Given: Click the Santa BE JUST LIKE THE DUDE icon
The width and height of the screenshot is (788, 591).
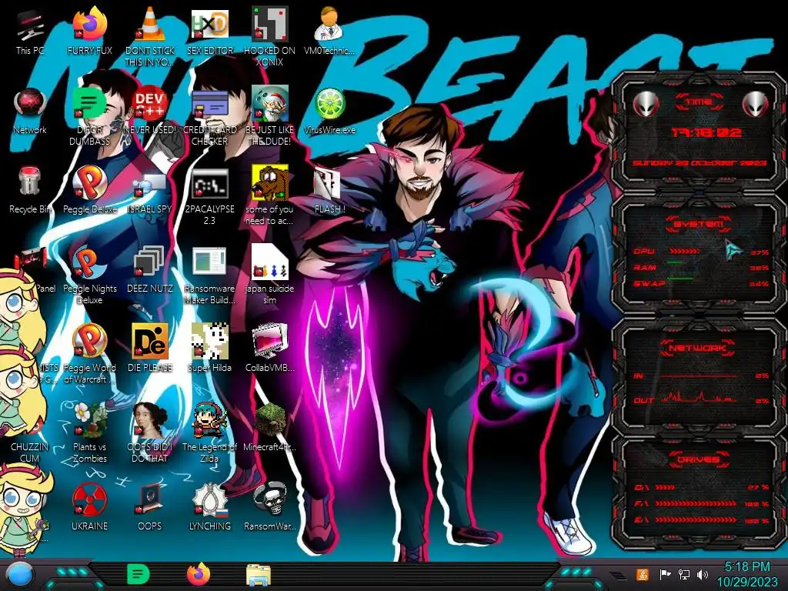Looking at the screenshot, I should pyautogui.click(x=269, y=117).
